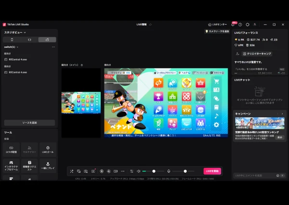Click the 荒野行動 campaign title text
The width and height of the screenshot is (289, 205).
tap(257, 132)
